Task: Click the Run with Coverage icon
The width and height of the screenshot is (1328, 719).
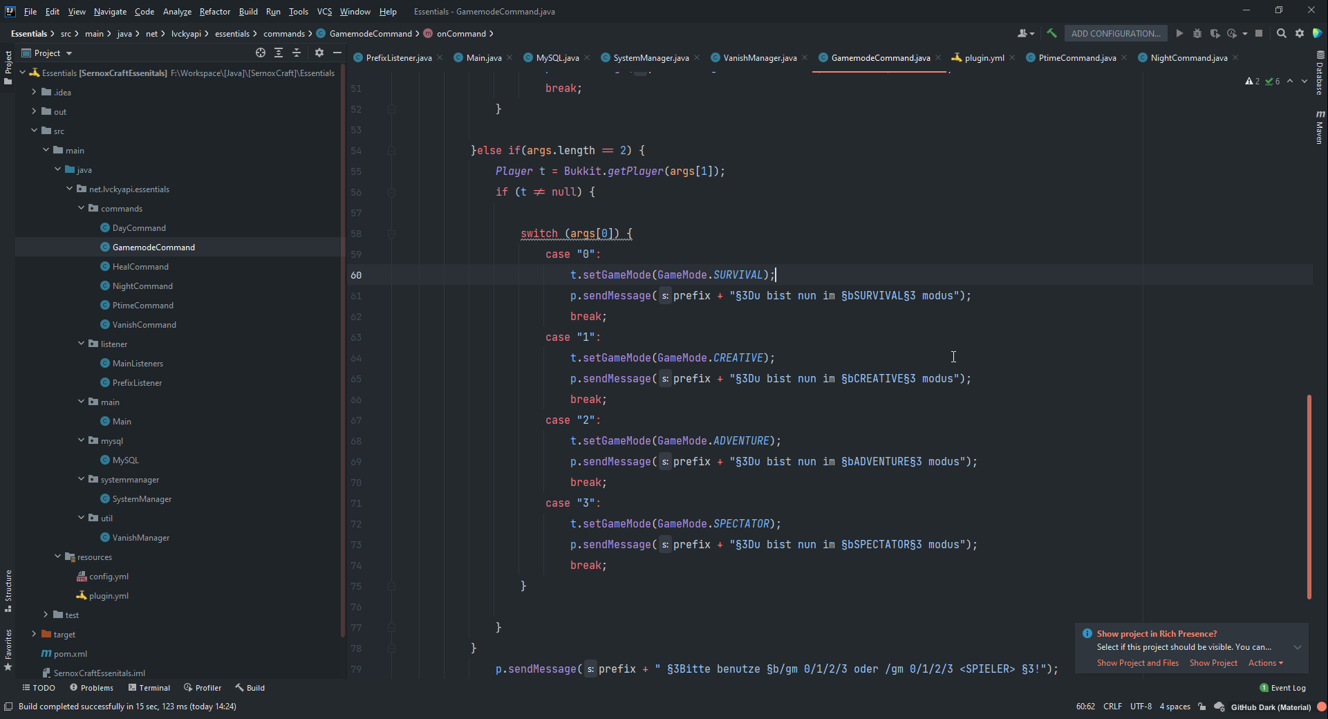Action: click(x=1215, y=33)
